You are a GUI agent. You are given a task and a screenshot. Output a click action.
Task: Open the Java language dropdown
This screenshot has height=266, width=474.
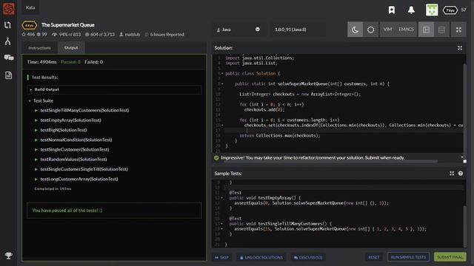(x=238, y=30)
